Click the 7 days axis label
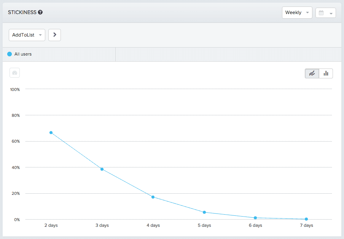The image size is (344, 239). tap(306, 225)
